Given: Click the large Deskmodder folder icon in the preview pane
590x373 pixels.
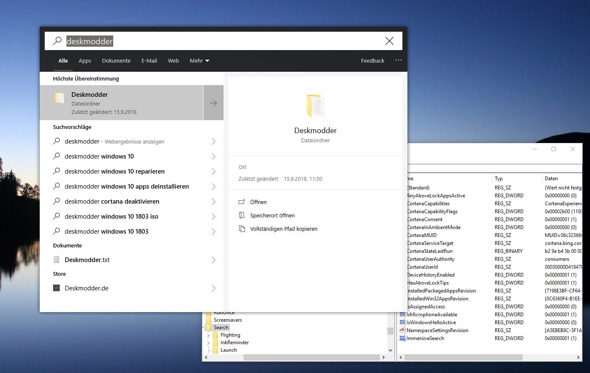Looking at the screenshot, I should click(315, 105).
